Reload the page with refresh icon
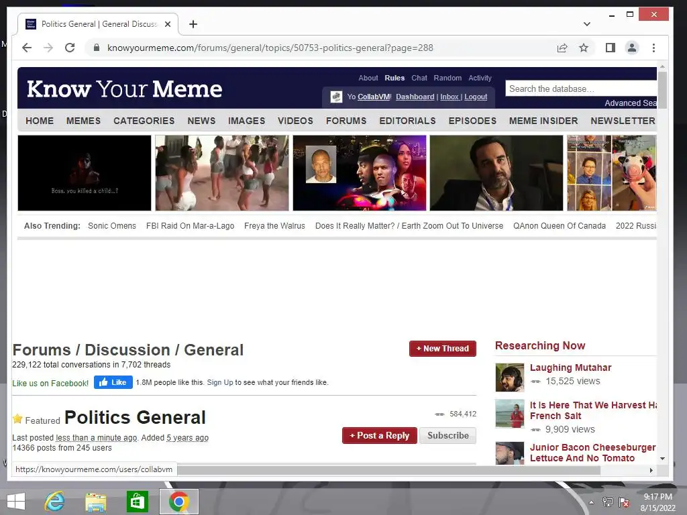This screenshot has width=687, height=515. click(x=70, y=48)
